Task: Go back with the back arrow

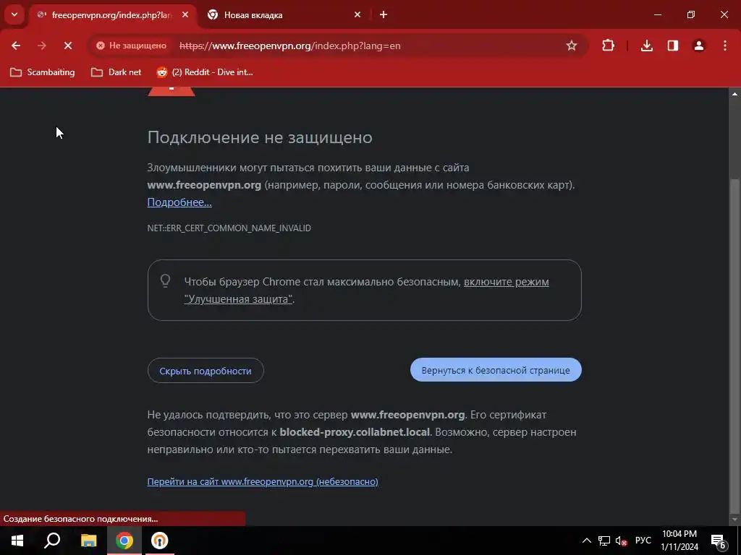Action: point(16,46)
